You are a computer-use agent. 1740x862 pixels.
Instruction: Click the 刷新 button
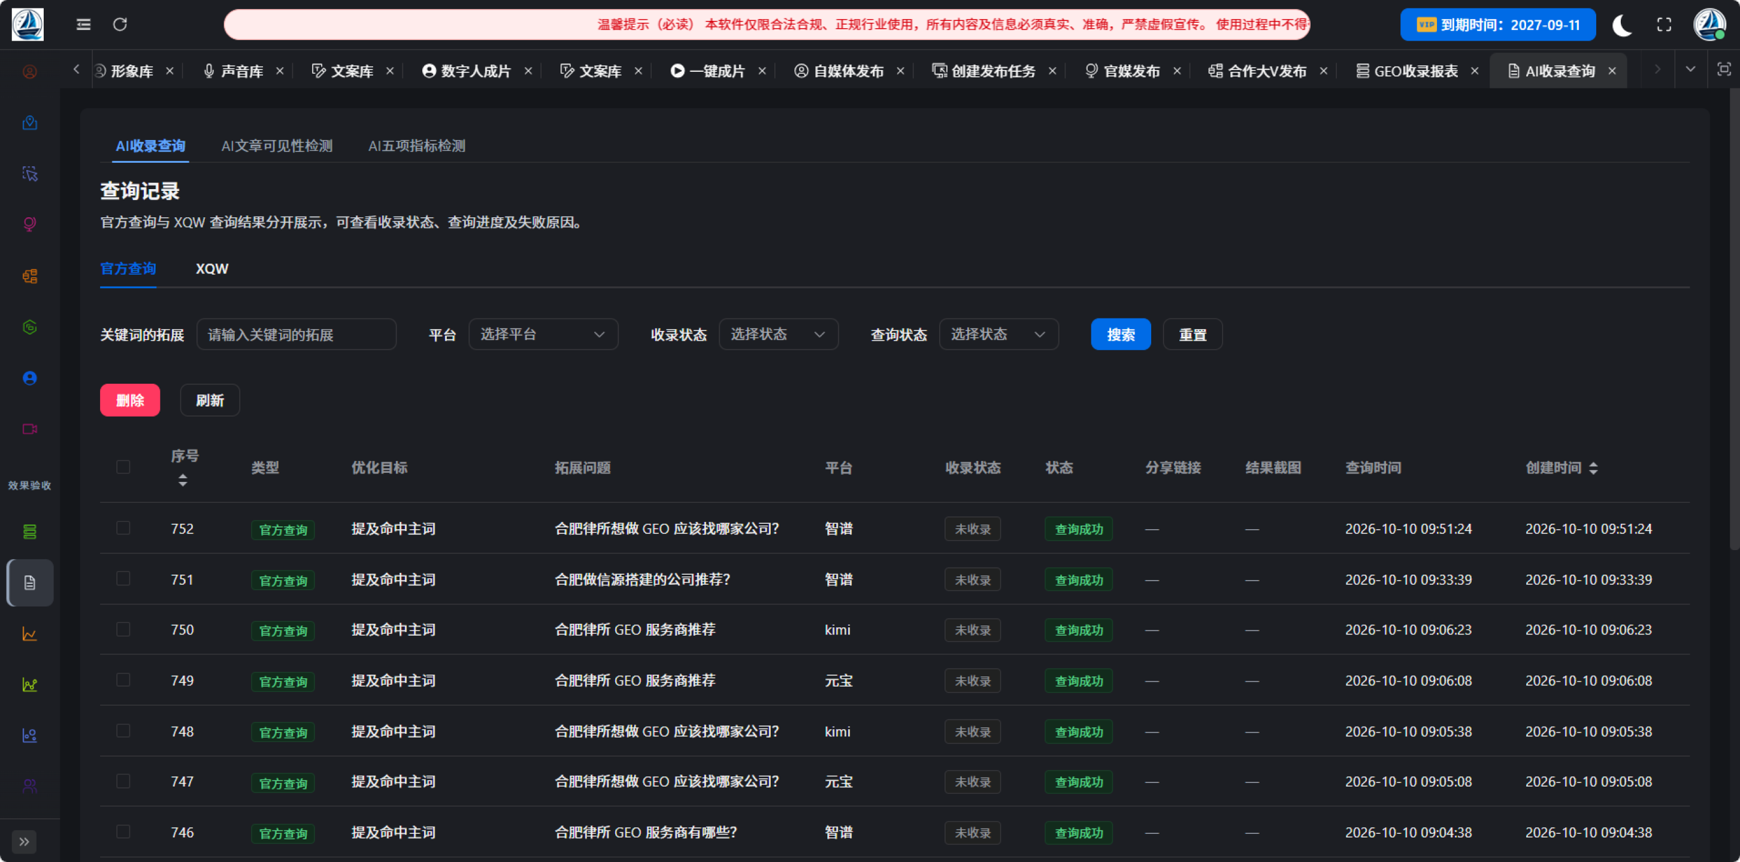(x=210, y=401)
